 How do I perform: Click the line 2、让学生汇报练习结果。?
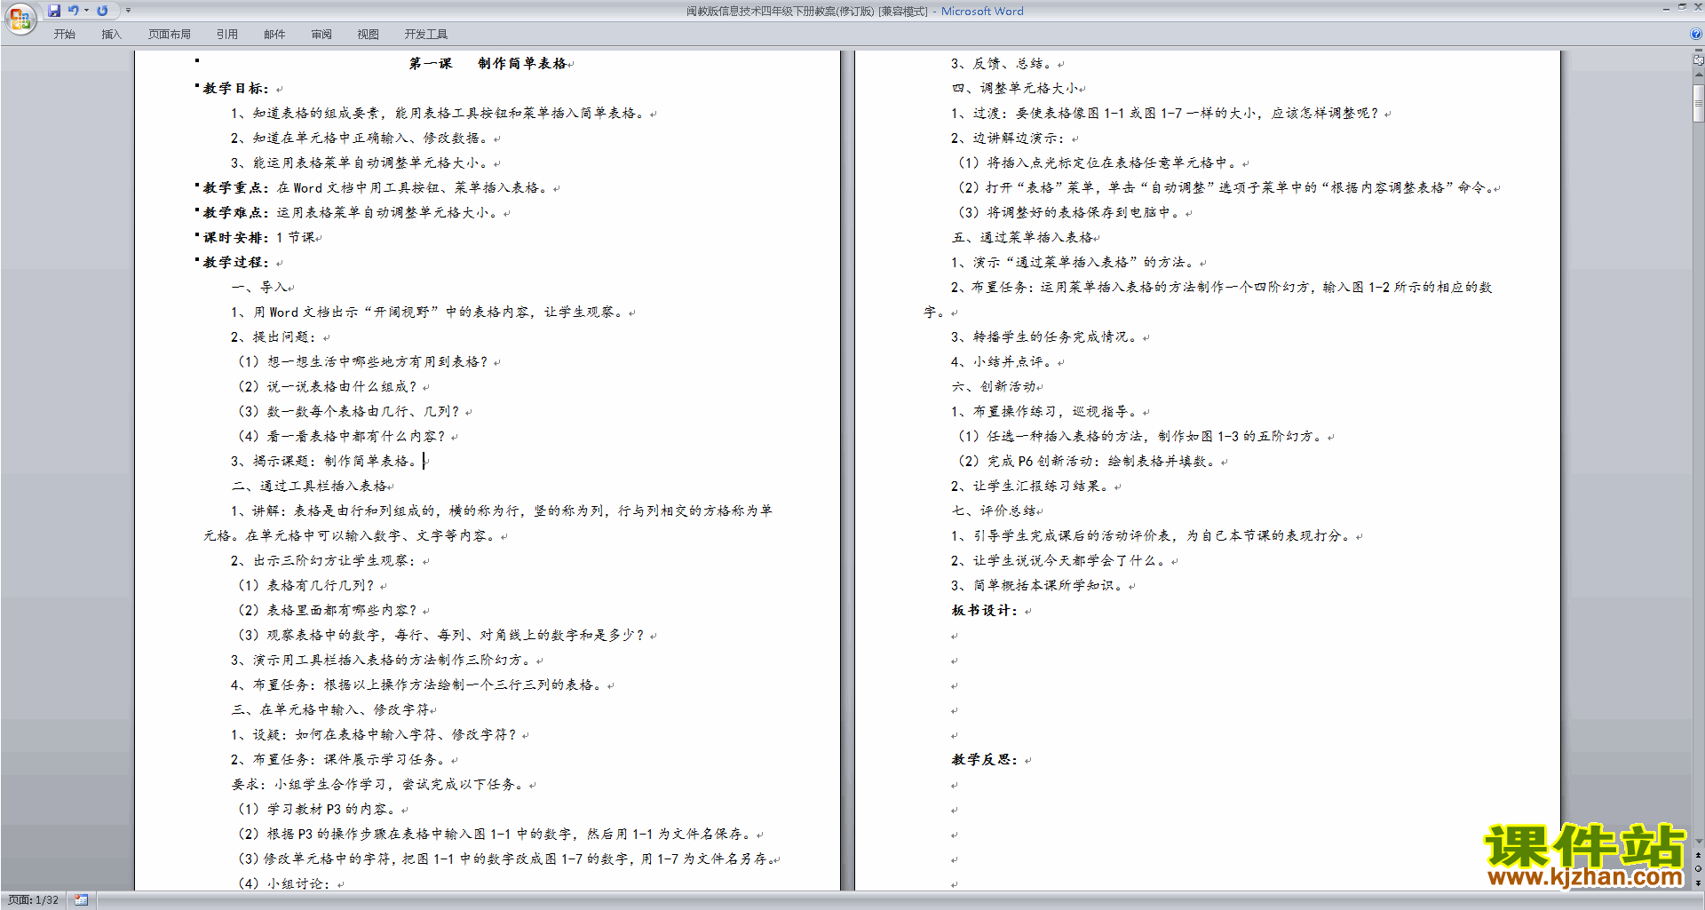coord(1031,487)
